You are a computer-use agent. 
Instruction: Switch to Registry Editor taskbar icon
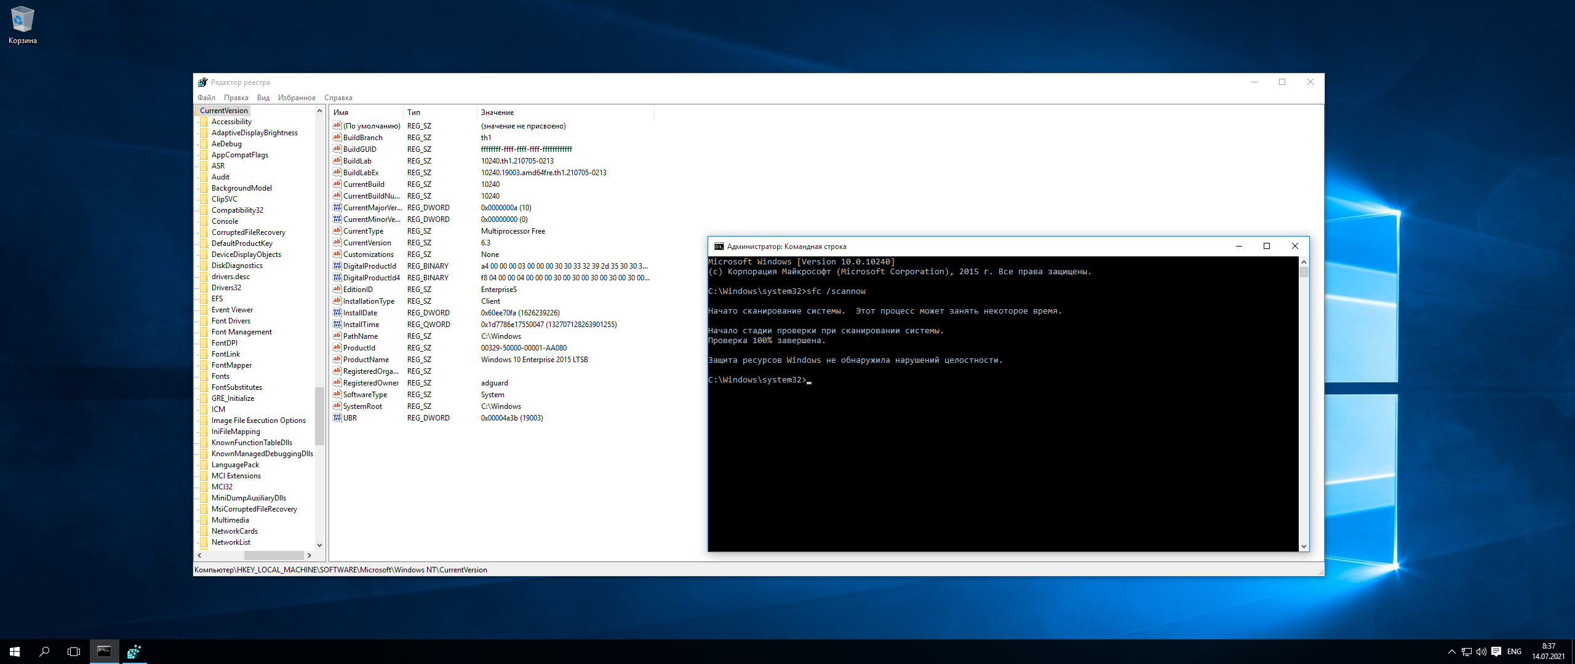point(134,652)
